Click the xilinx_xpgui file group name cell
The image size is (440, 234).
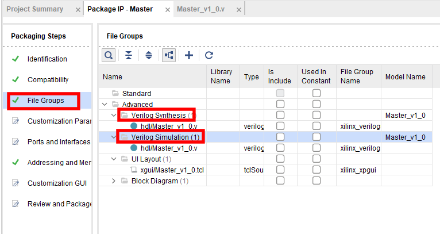[x=358, y=170]
